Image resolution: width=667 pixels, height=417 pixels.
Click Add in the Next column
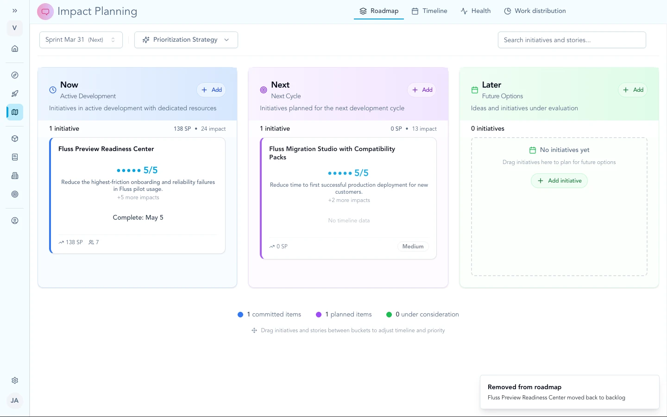[x=422, y=90]
